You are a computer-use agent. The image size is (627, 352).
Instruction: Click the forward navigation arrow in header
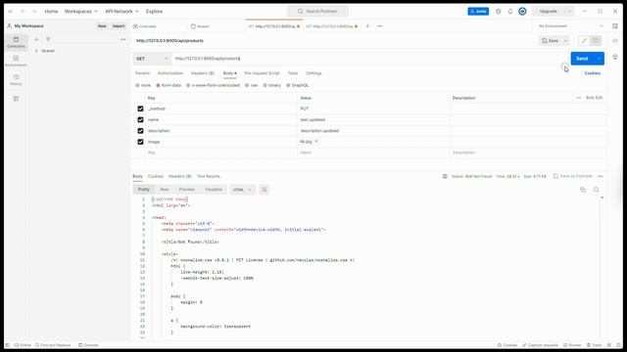click(x=34, y=12)
